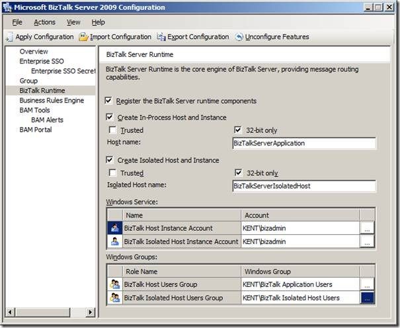Click the Unconfigure Features undo icon
Image resolution: width=400 pixels, height=328 pixels.
(x=239, y=37)
